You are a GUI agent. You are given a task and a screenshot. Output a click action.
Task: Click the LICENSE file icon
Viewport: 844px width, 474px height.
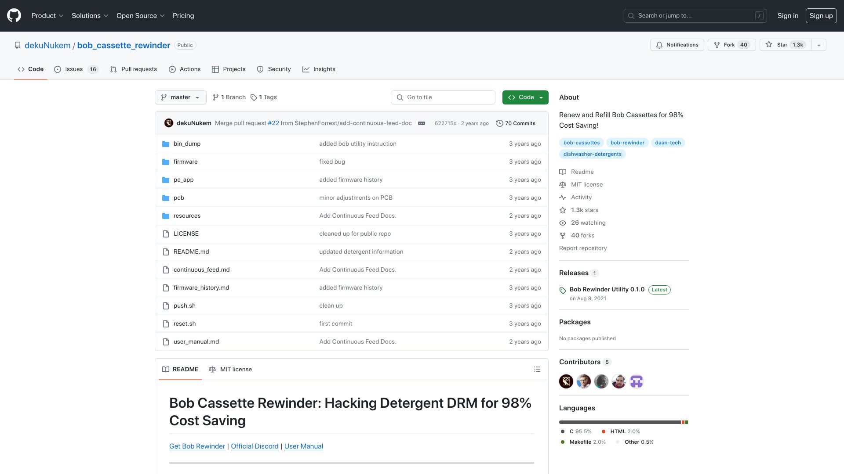point(166,234)
